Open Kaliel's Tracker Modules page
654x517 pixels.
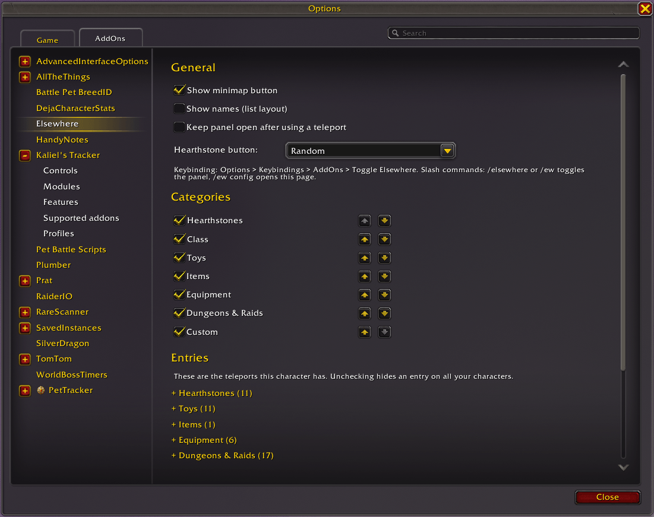(62, 186)
